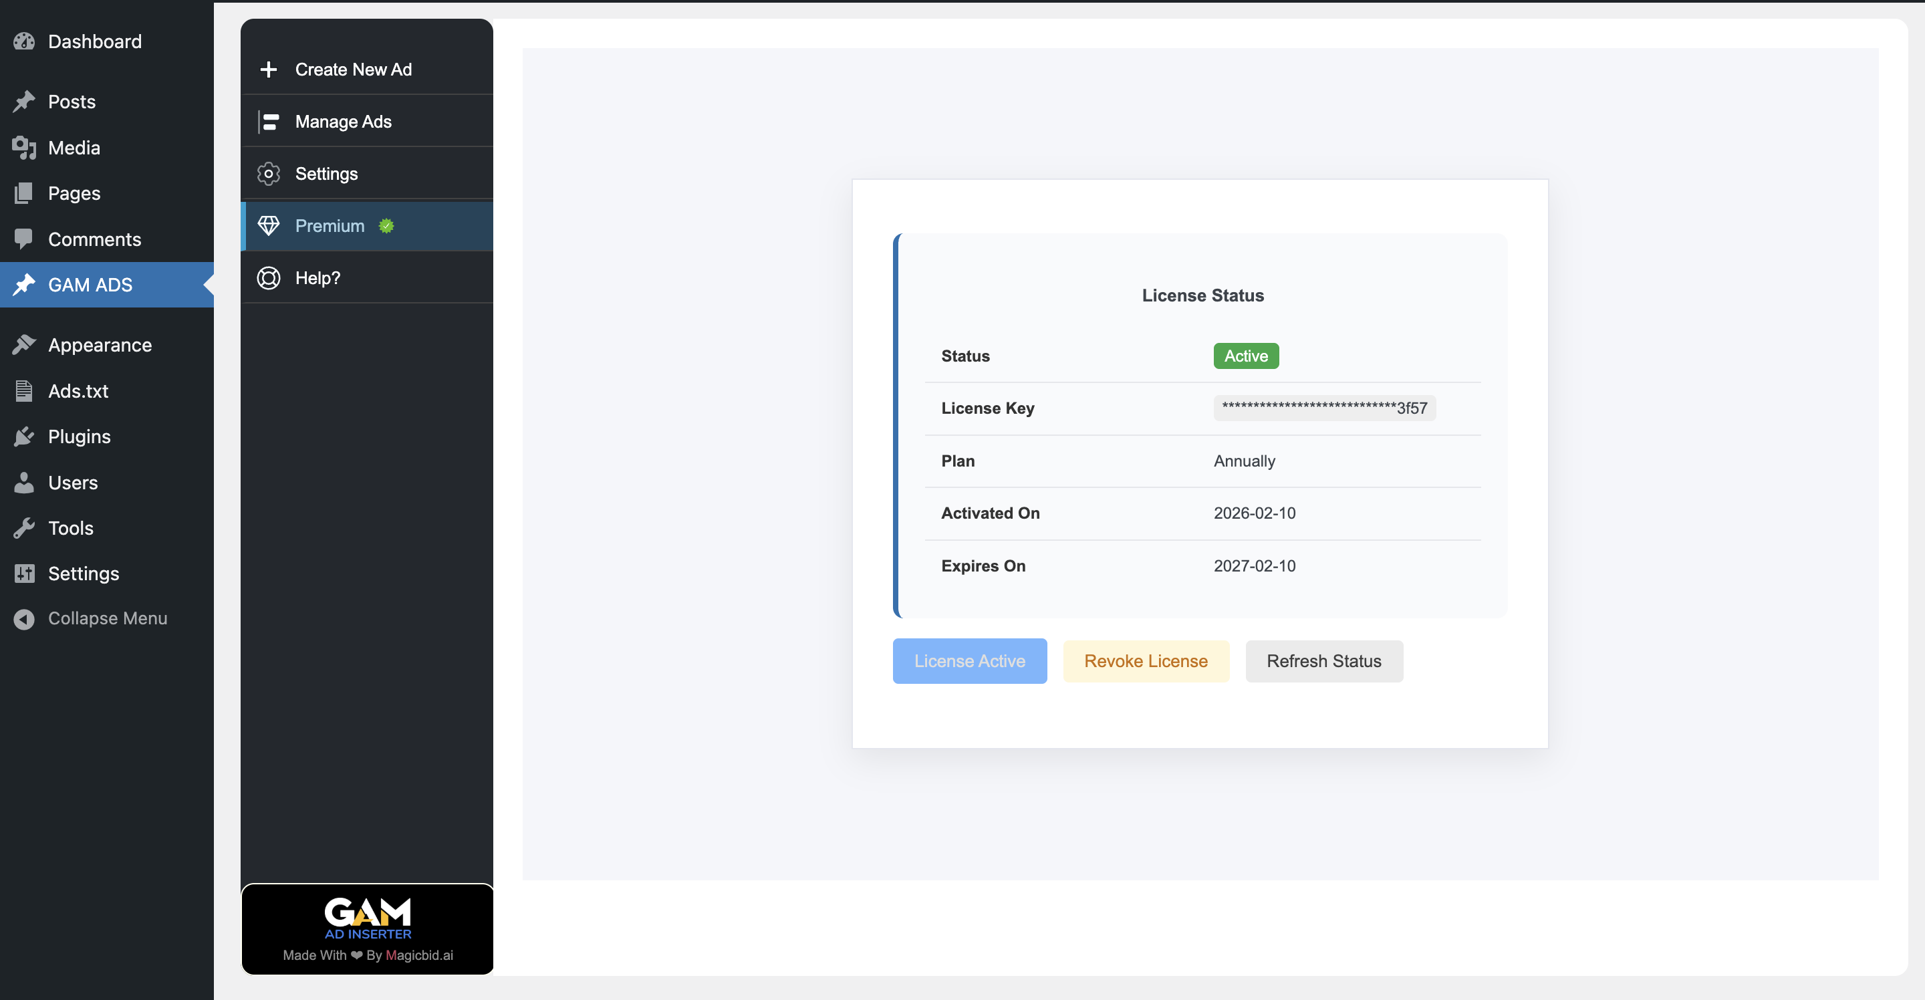
Task: Click the green verified badge next to Premium
Action: point(386,226)
